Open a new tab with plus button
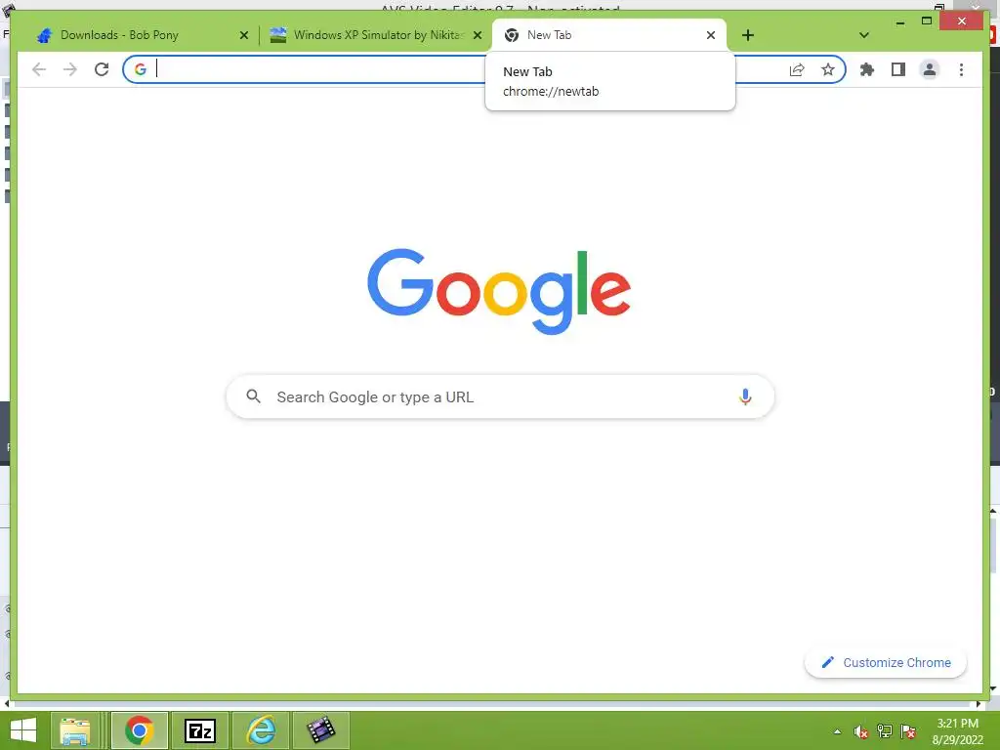 [x=748, y=35]
